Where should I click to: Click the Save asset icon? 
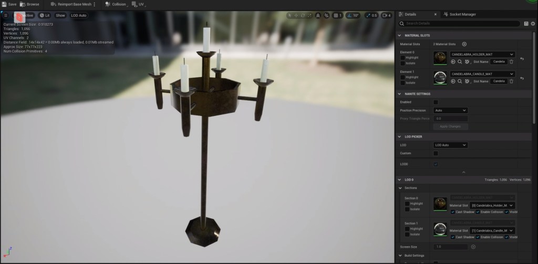(5, 4)
